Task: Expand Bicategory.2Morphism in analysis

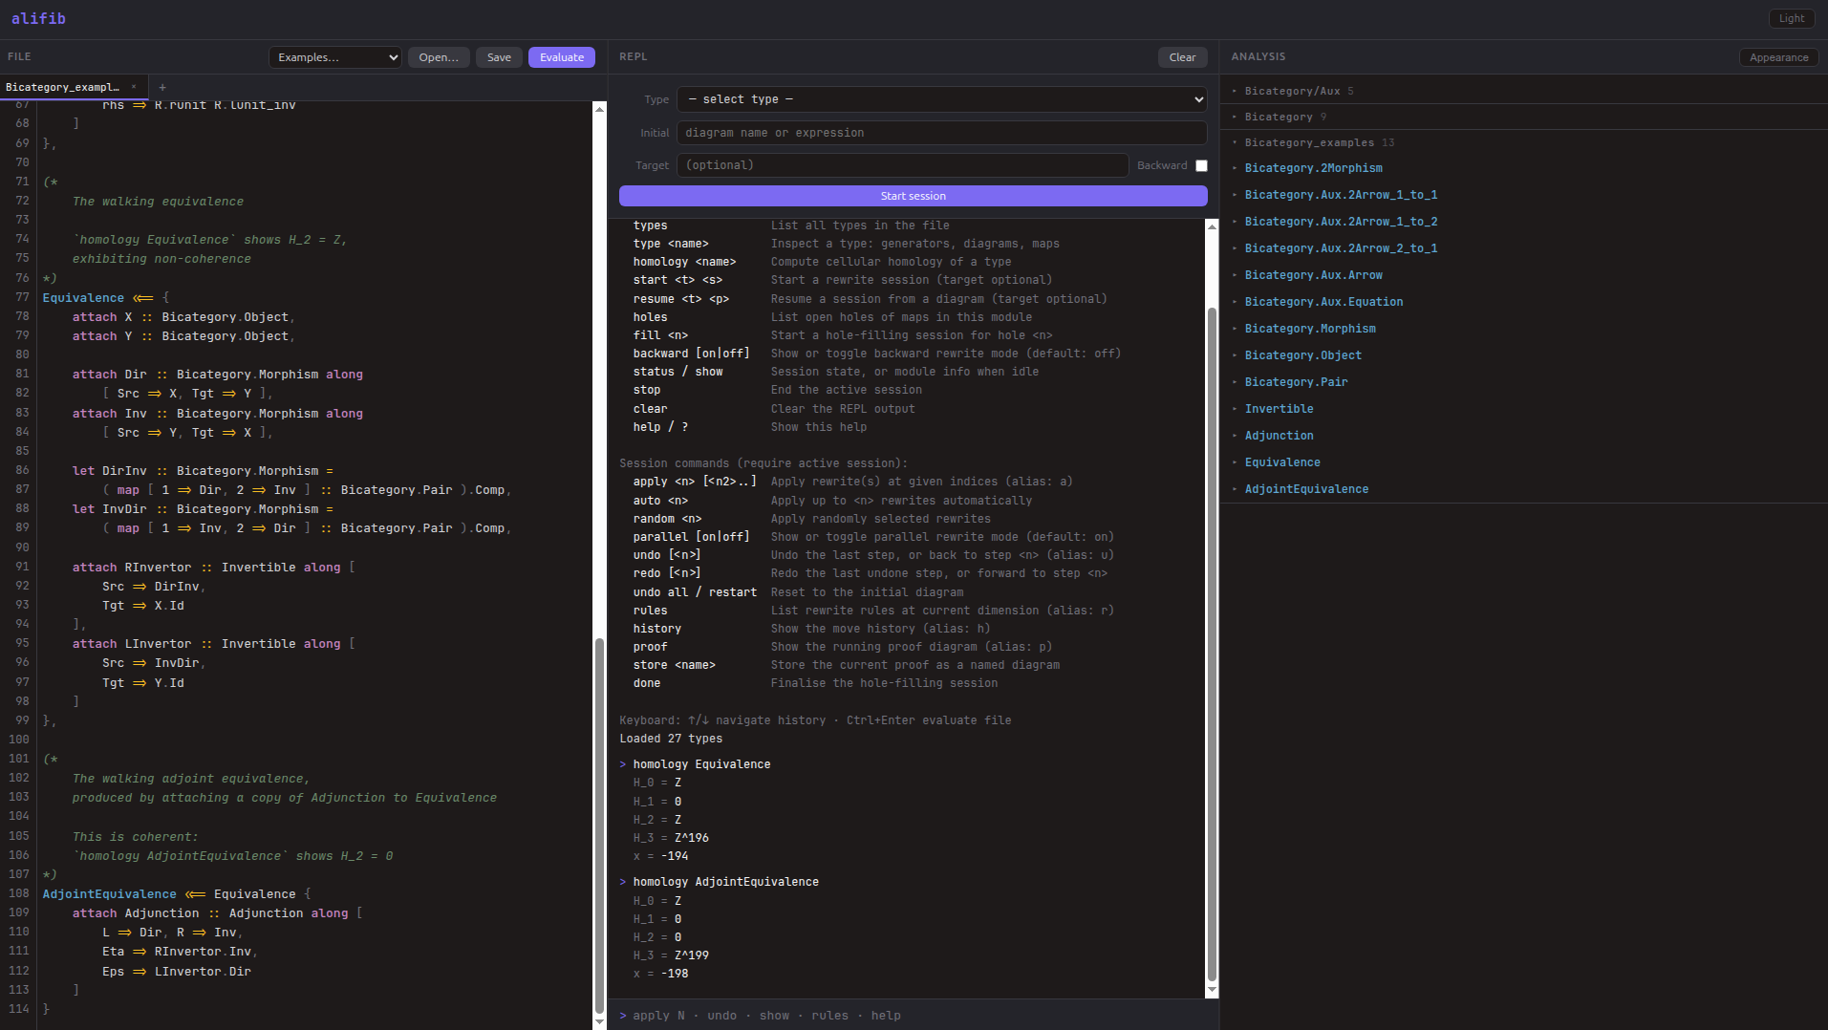Action: point(1313,168)
